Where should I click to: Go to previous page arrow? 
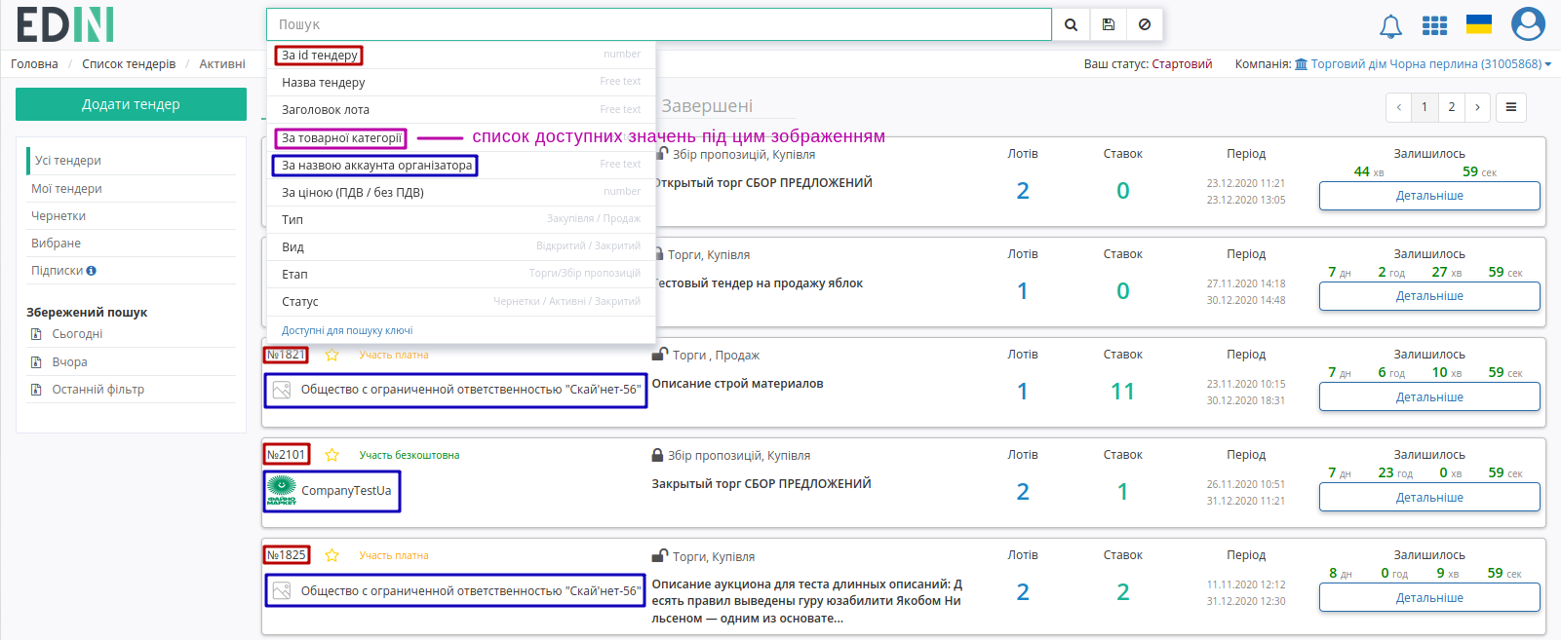point(1398,107)
